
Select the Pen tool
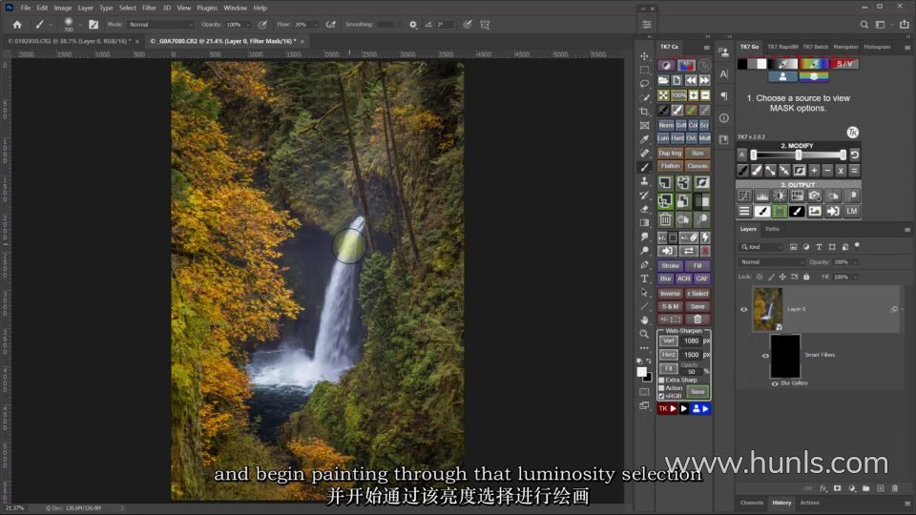tap(644, 264)
